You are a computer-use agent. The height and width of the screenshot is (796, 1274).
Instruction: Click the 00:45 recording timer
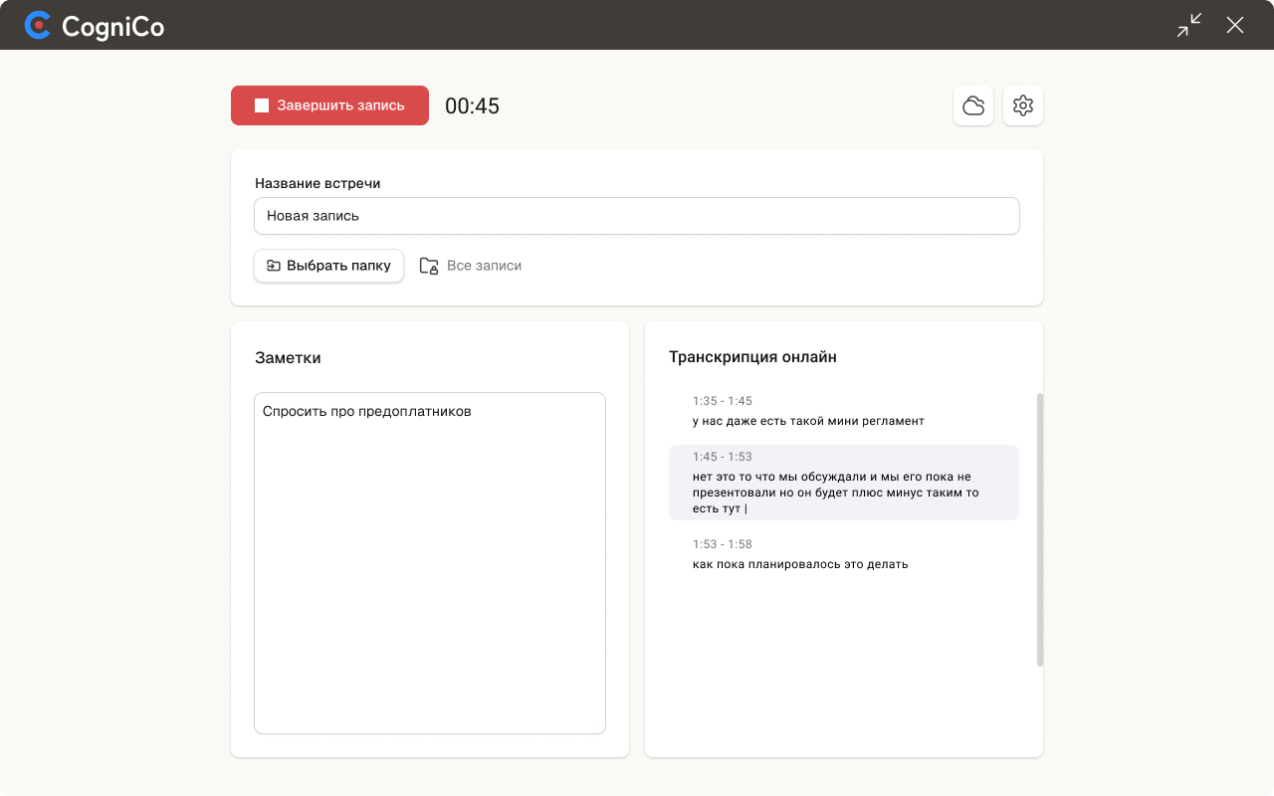tap(473, 105)
